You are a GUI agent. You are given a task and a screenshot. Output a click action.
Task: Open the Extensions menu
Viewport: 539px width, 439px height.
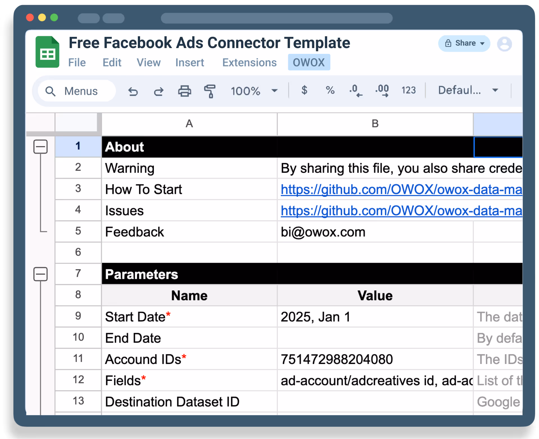click(x=249, y=62)
